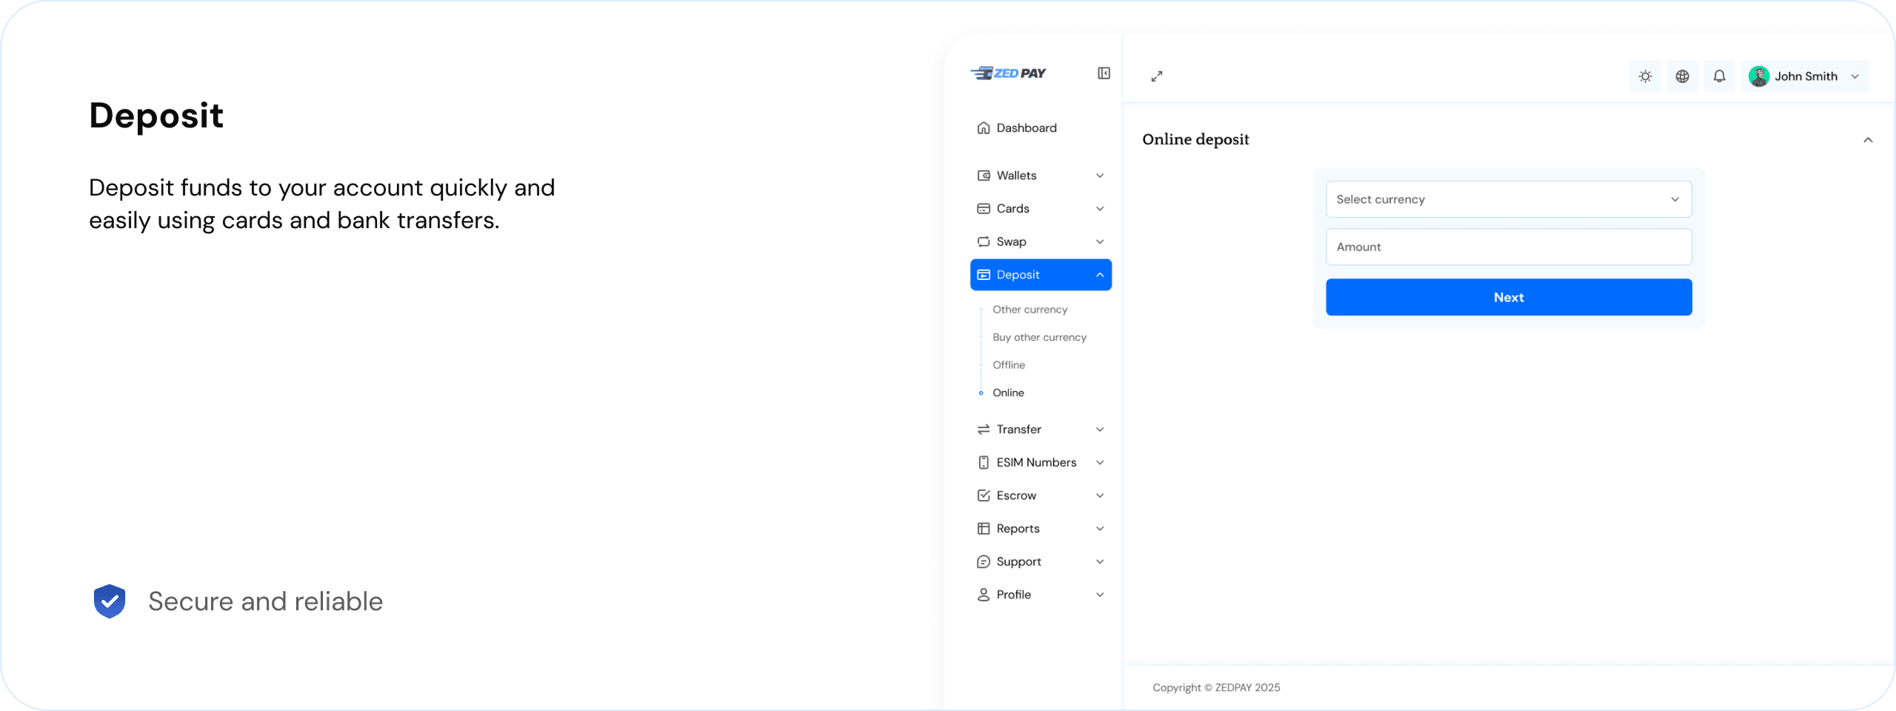This screenshot has height=711, width=1896.
Task: Click the Cards sidebar icon
Action: click(983, 208)
